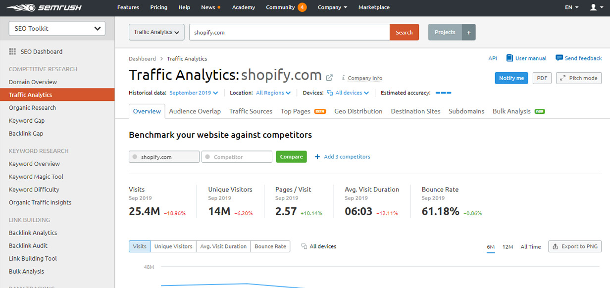Click the Notify me button
Screen dimensions: 610x288
click(511, 78)
